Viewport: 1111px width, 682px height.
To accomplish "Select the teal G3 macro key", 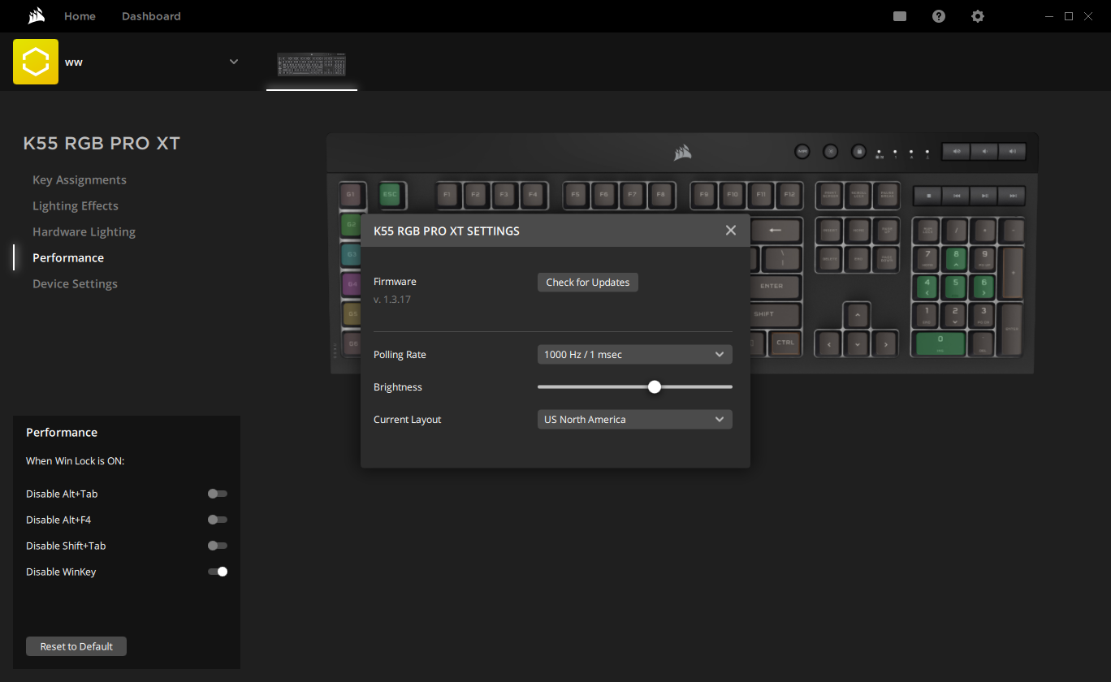I will point(351,254).
